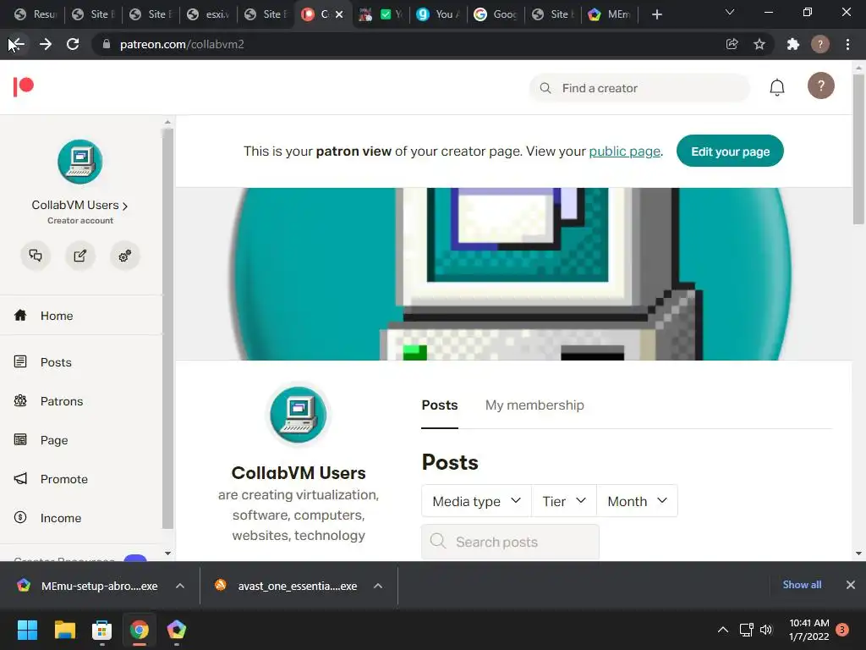This screenshot has width=866, height=650.
Task: Expand the avast download options arrow
Action: pos(378,586)
